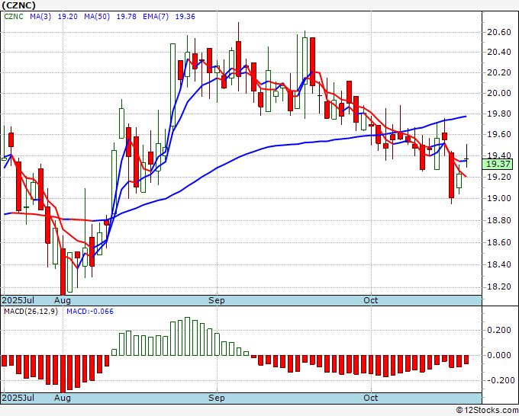Image resolution: width=519 pixels, height=416 pixels.
Task: Click the Oct marker on MACD panel axis
Action: click(x=371, y=398)
